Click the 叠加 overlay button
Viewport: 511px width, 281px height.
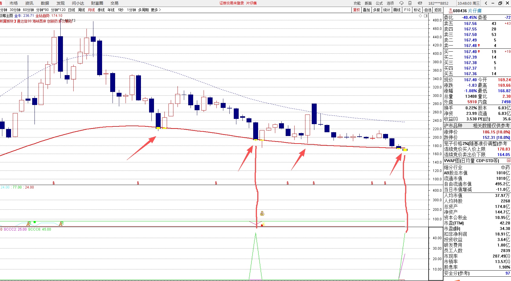(367, 10)
